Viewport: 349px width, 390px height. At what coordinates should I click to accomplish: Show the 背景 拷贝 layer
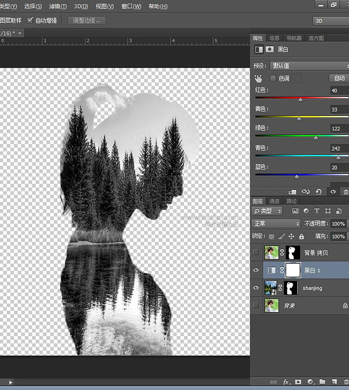point(256,253)
